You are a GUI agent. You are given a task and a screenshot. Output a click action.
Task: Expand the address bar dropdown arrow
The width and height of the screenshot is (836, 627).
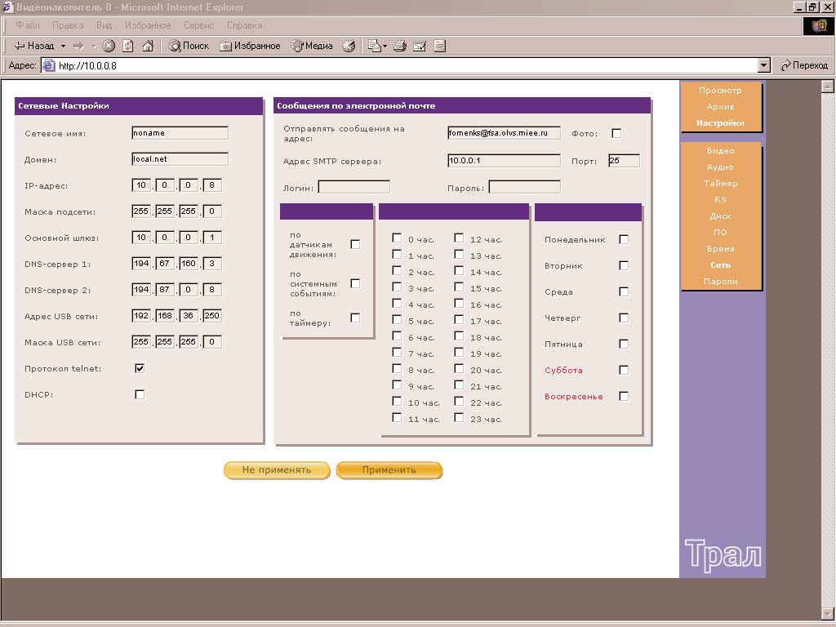[x=764, y=66]
